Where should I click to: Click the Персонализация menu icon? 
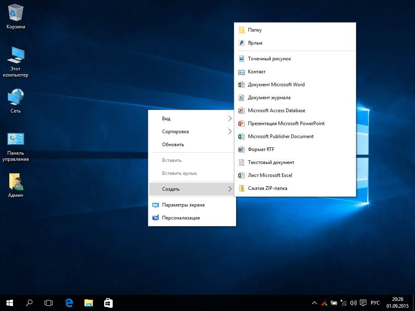pyautogui.click(x=156, y=218)
